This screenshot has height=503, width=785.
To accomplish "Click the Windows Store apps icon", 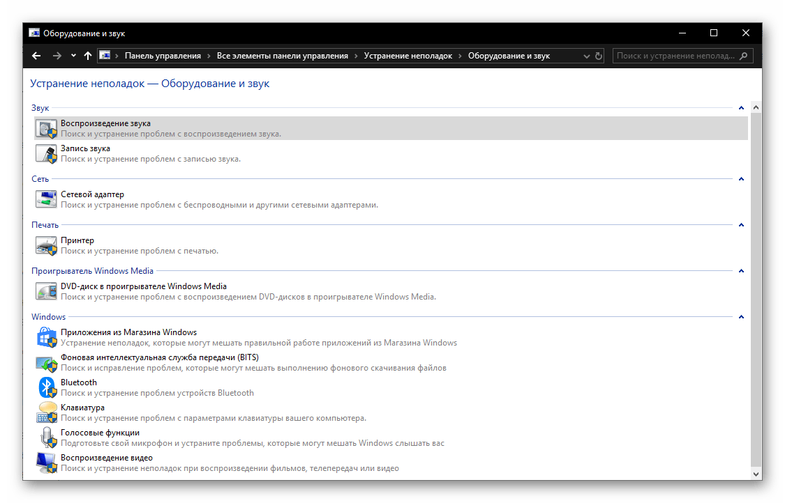I will click(46, 337).
